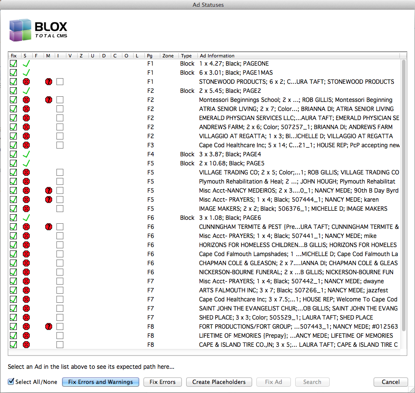Check I column box for NICKERSON-BOURNE FUNERAL
Image resolution: width=415 pixels, height=393 pixels.
point(60,272)
